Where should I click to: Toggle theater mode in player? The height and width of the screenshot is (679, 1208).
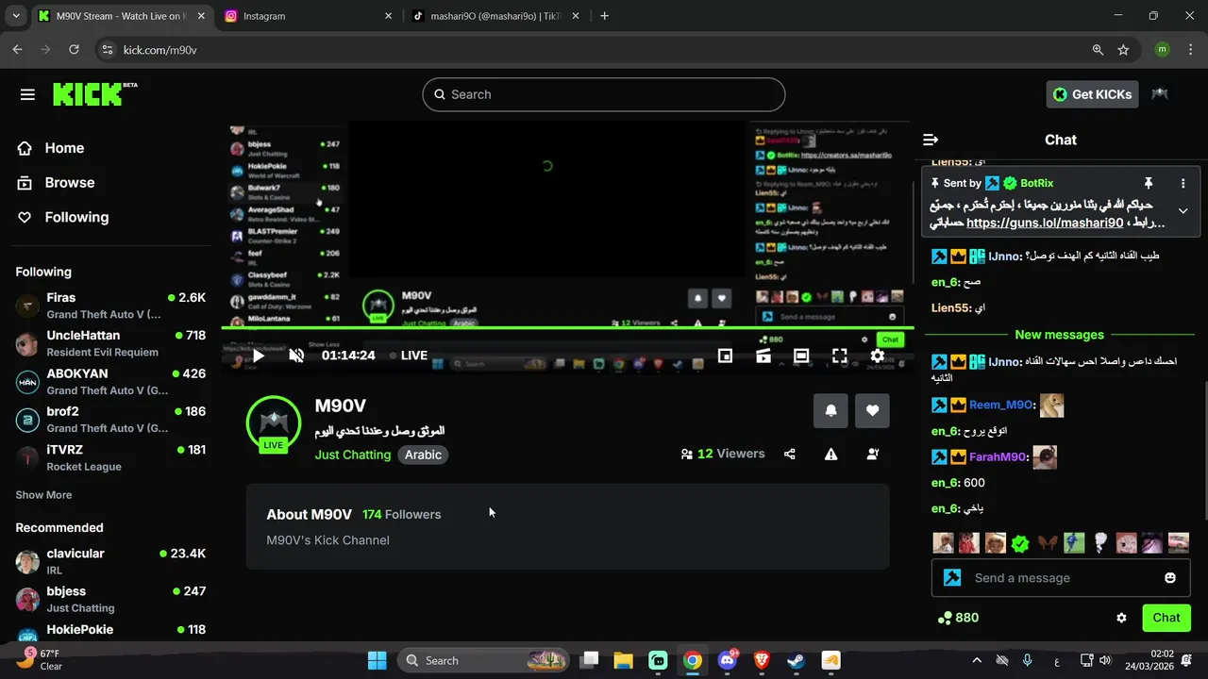(x=801, y=356)
